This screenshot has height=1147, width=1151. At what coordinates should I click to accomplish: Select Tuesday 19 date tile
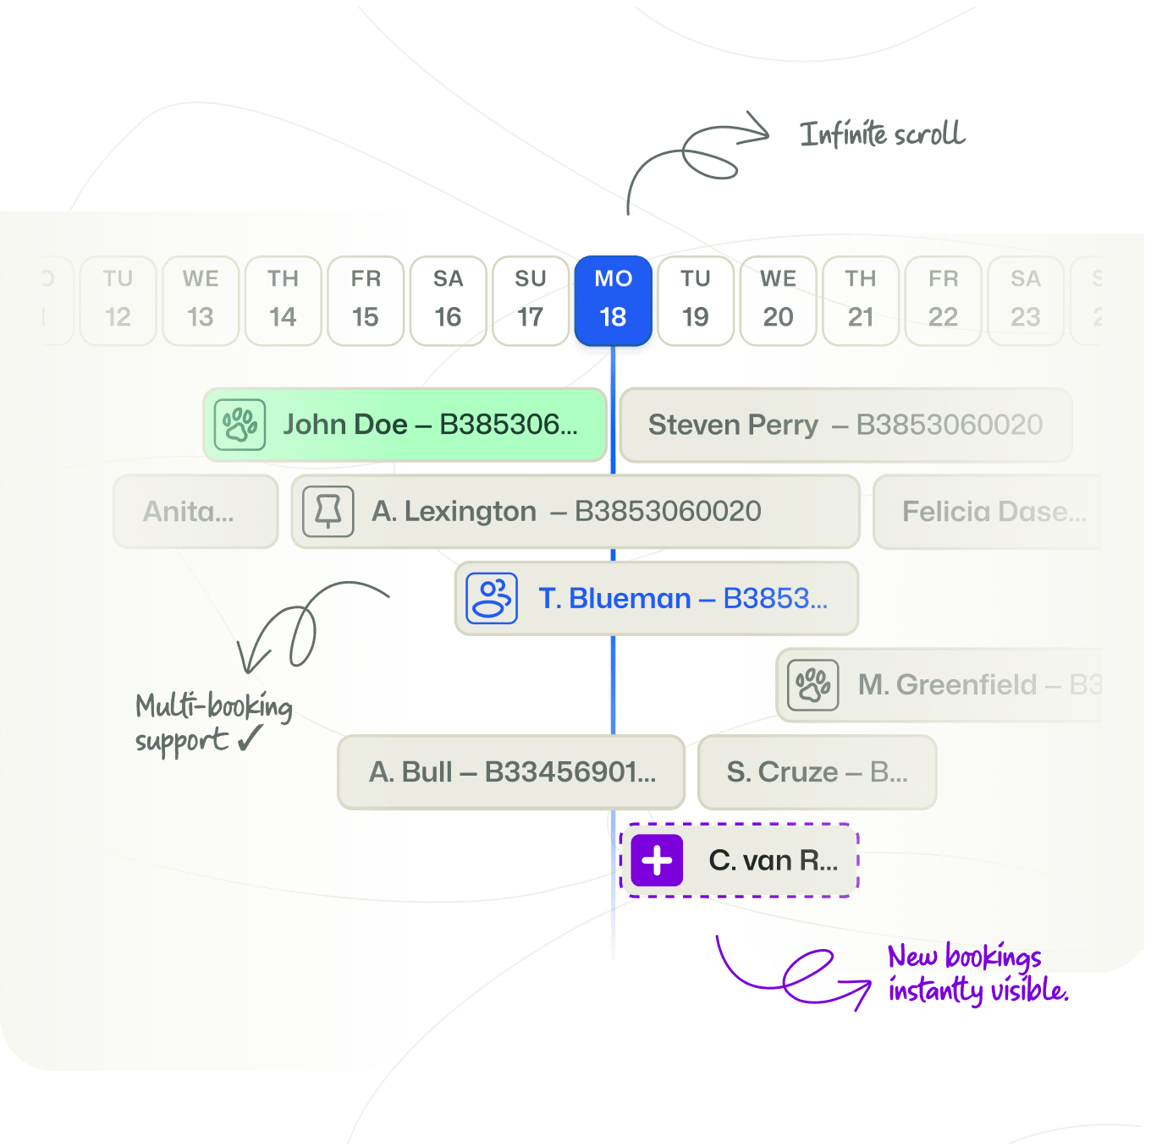tap(696, 300)
